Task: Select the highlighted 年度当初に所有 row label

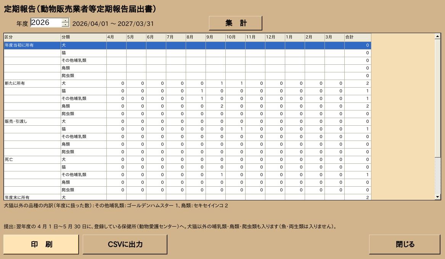Action: click(x=32, y=45)
